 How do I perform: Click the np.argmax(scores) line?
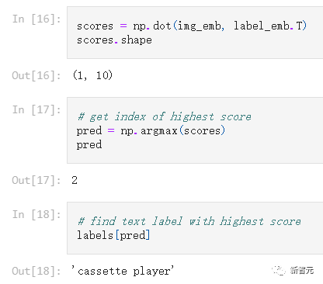pyautogui.click(x=151, y=130)
